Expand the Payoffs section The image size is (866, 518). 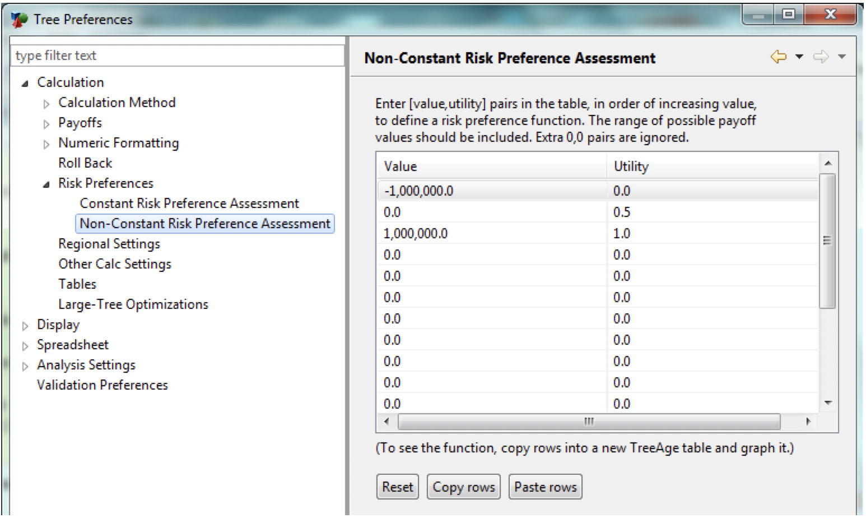pos(47,123)
